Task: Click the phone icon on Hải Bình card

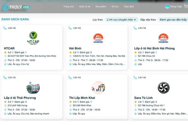Action: 70,28
